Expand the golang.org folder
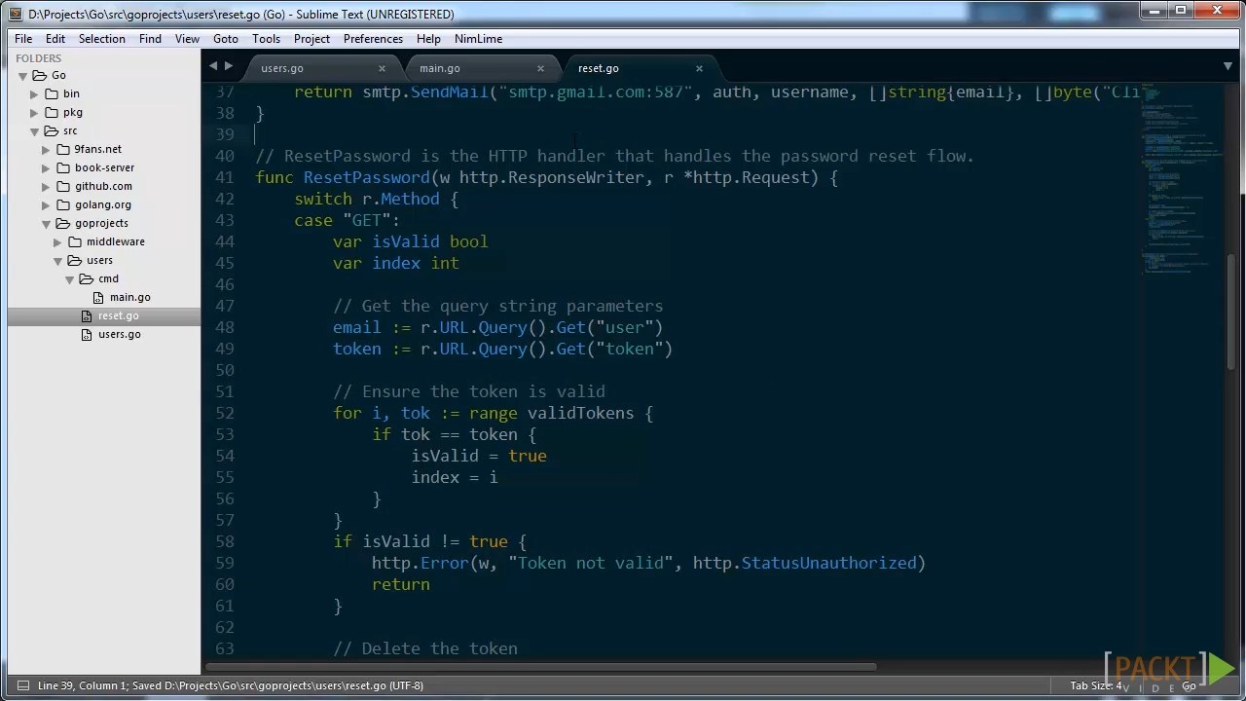The image size is (1246, 701). coord(46,205)
